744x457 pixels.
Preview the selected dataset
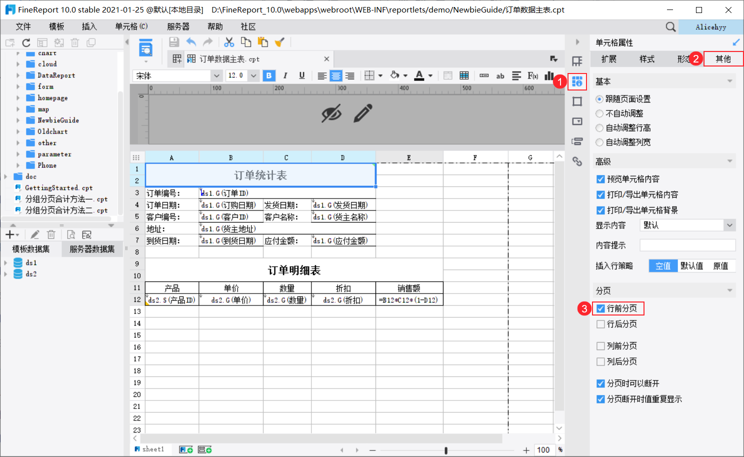71,234
